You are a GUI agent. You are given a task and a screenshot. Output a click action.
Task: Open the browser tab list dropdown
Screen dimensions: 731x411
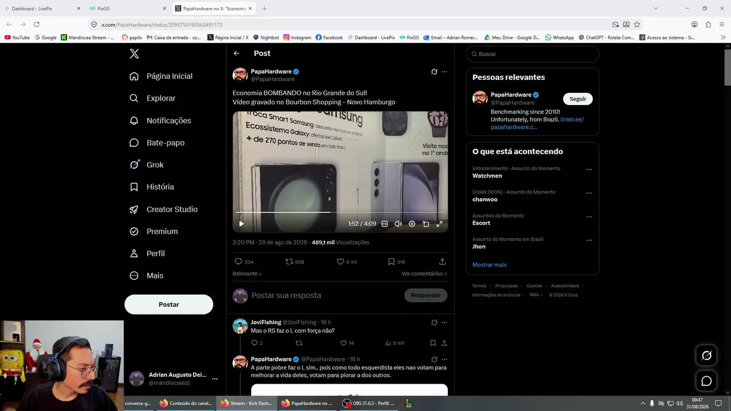click(x=655, y=9)
